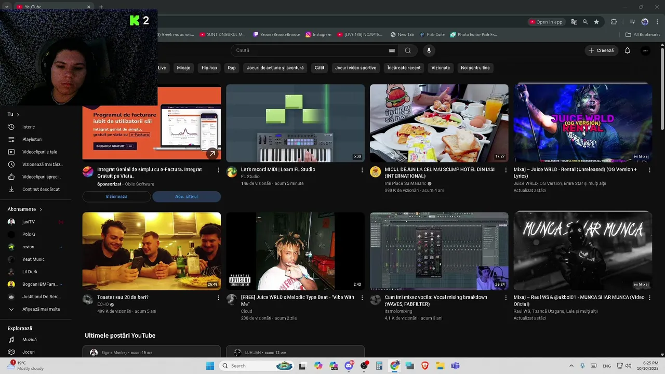The height and width of the screenshot is (374, 665).
Task: Select Jocuri de acțiune și aventură chip
Action: (275, 68)
